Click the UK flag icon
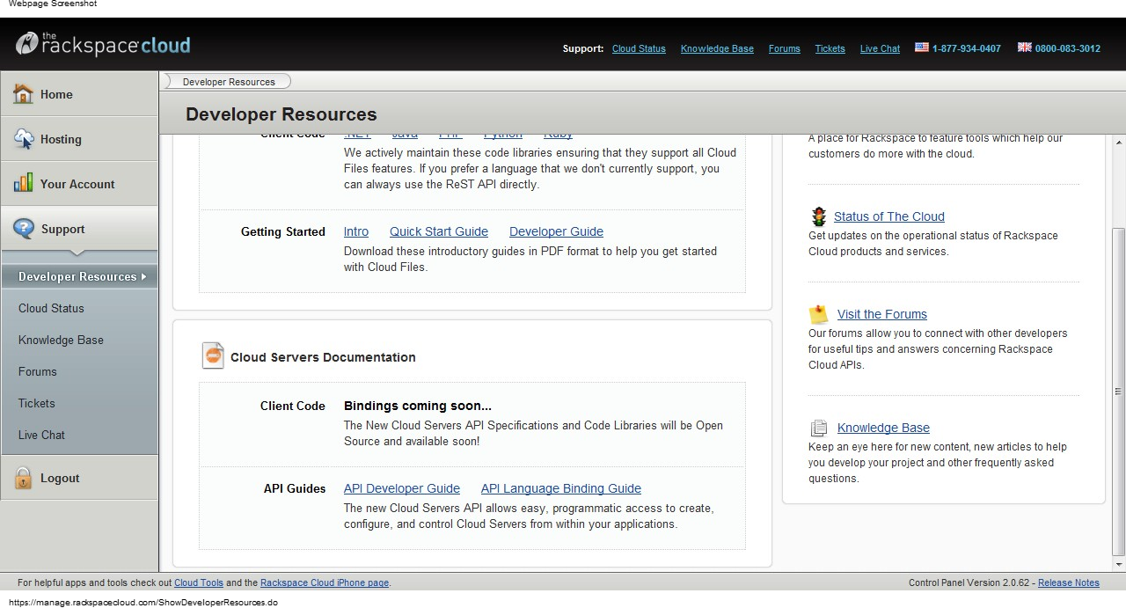Viewport: 1126px width, 608px height. click(x=1024, y=48)
